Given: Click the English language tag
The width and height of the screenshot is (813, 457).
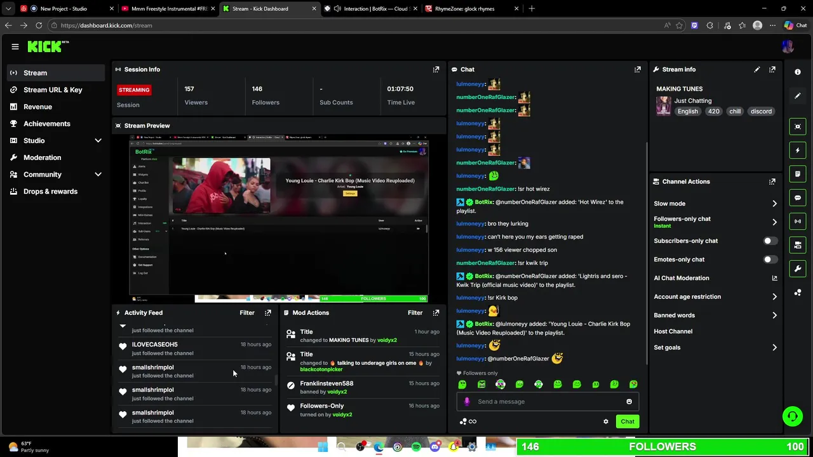Looking at the screenshot, I should pos(687,111).
